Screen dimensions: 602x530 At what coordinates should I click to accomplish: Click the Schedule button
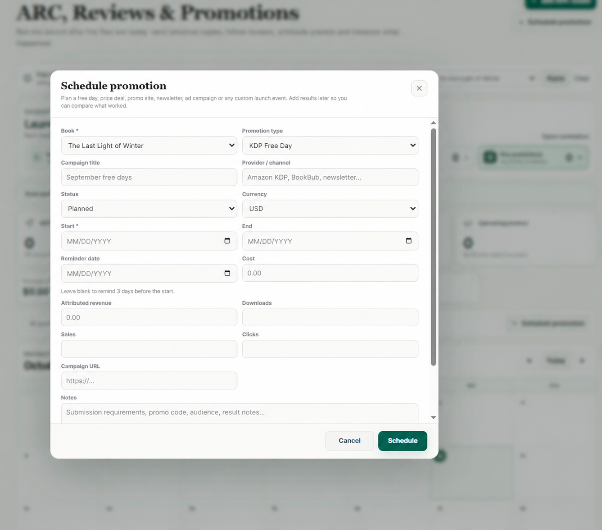click(403, 441)
